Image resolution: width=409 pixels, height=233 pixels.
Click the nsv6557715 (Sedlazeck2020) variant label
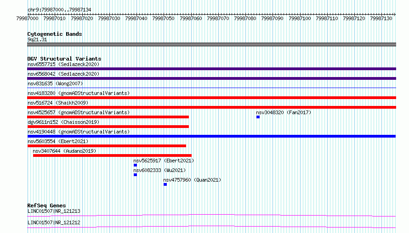(63, 64)
